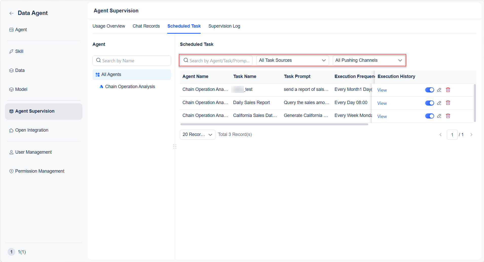
Task: Click the back arrow beside Data Agent
Action: tap(11, 13)
